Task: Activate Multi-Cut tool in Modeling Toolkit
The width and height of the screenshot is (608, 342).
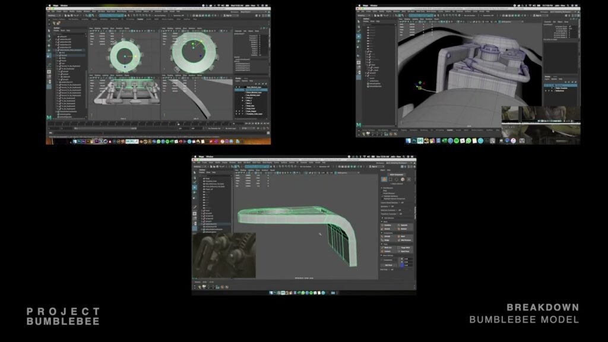Action: (387, 248)
